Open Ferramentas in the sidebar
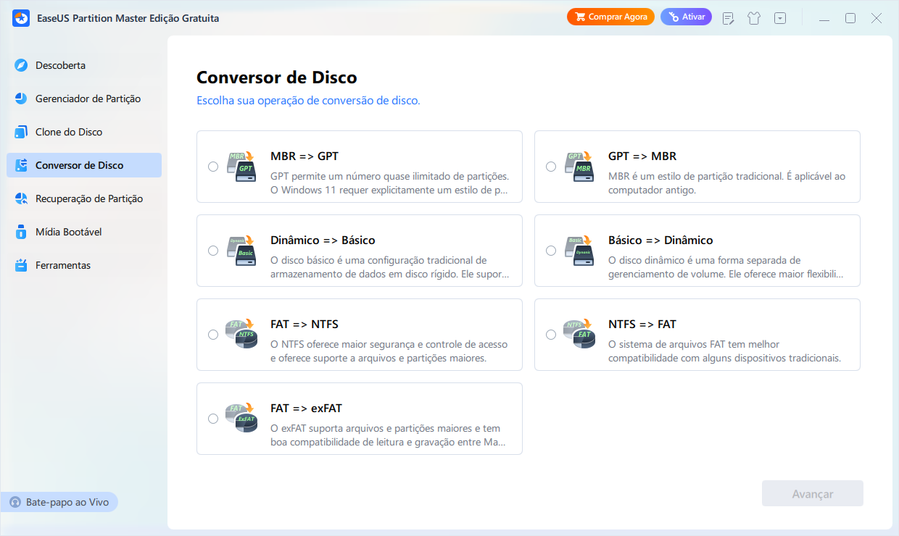The height and width of the screenshot is (536, 899). 84,265
